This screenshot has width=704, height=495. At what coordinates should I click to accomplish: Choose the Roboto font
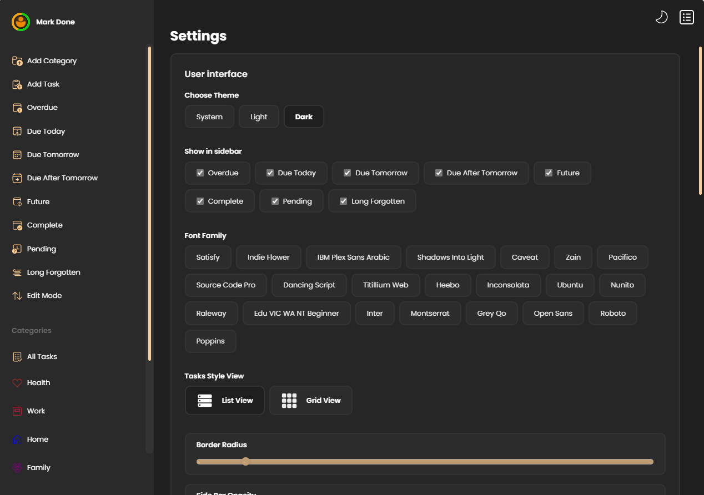click(x=613, y=314)
